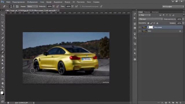The width and height of the screenshot is (185, 104).
Task: Select the Crop tool
Action: coord(3,30)
